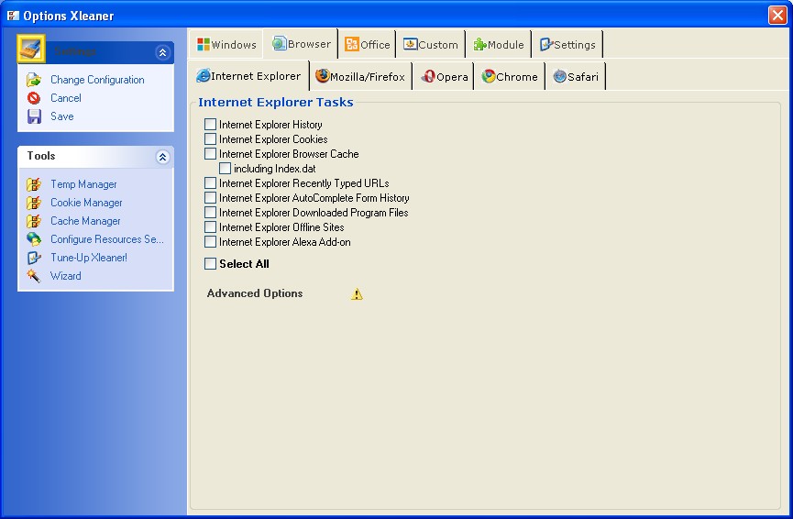Click the Xleaner brush icon in Settings header
Viewport: 793px width, 519px height.
pyautogui.click(x=31, y=49)
